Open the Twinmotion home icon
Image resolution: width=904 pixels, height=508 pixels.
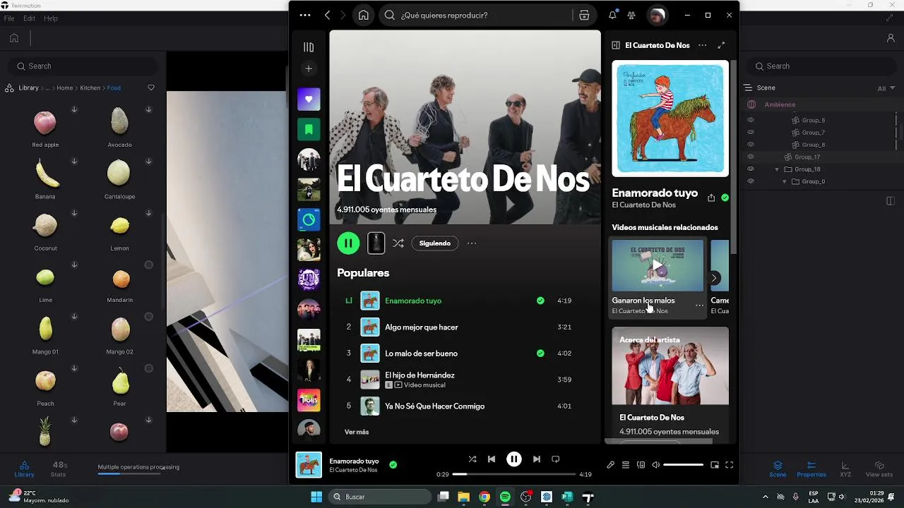[14, 38]
